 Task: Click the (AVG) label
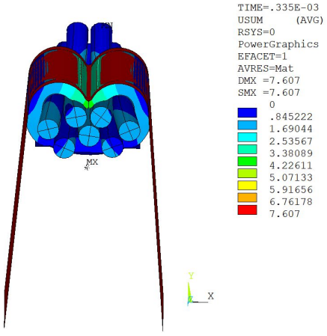pos(309,20)
